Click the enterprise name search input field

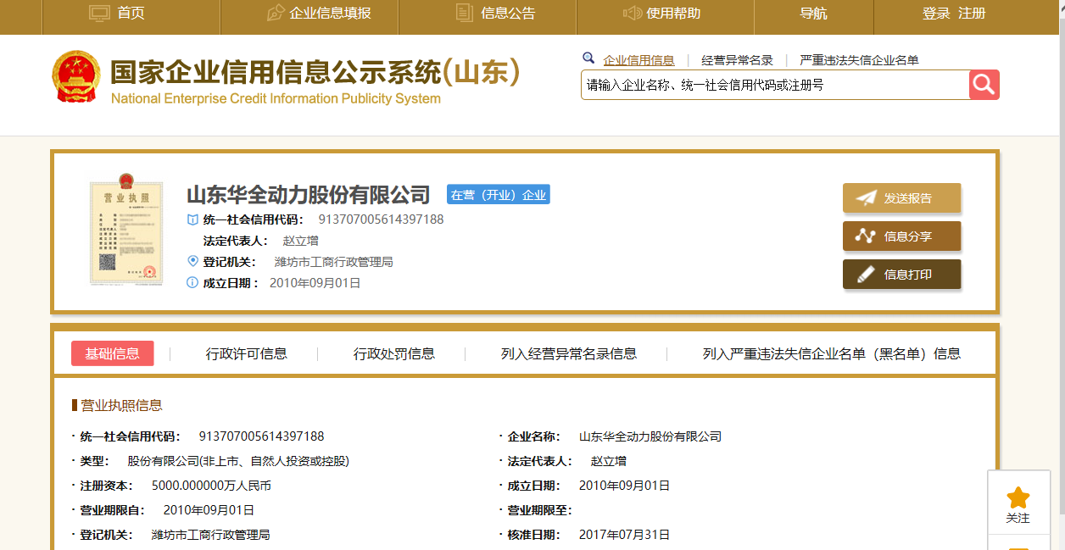pyautogui.click(x=775, y=85)
